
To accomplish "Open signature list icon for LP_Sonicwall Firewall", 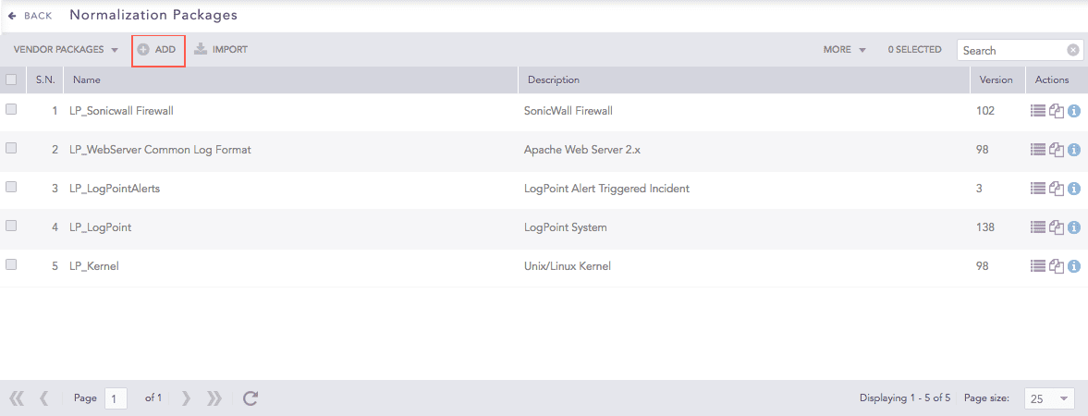I will click(1038, 111).
